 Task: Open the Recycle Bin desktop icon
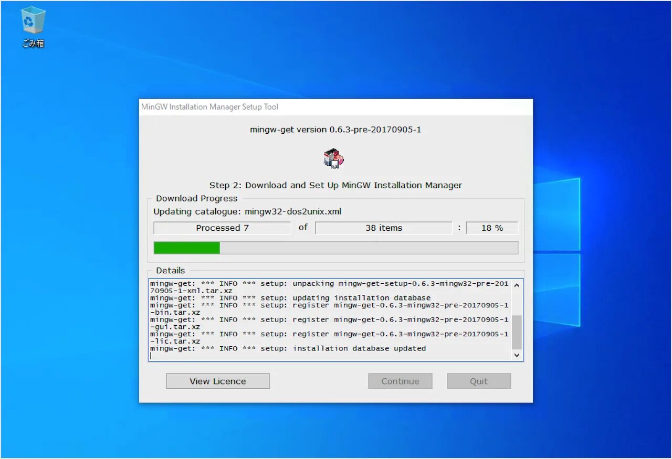33,28
